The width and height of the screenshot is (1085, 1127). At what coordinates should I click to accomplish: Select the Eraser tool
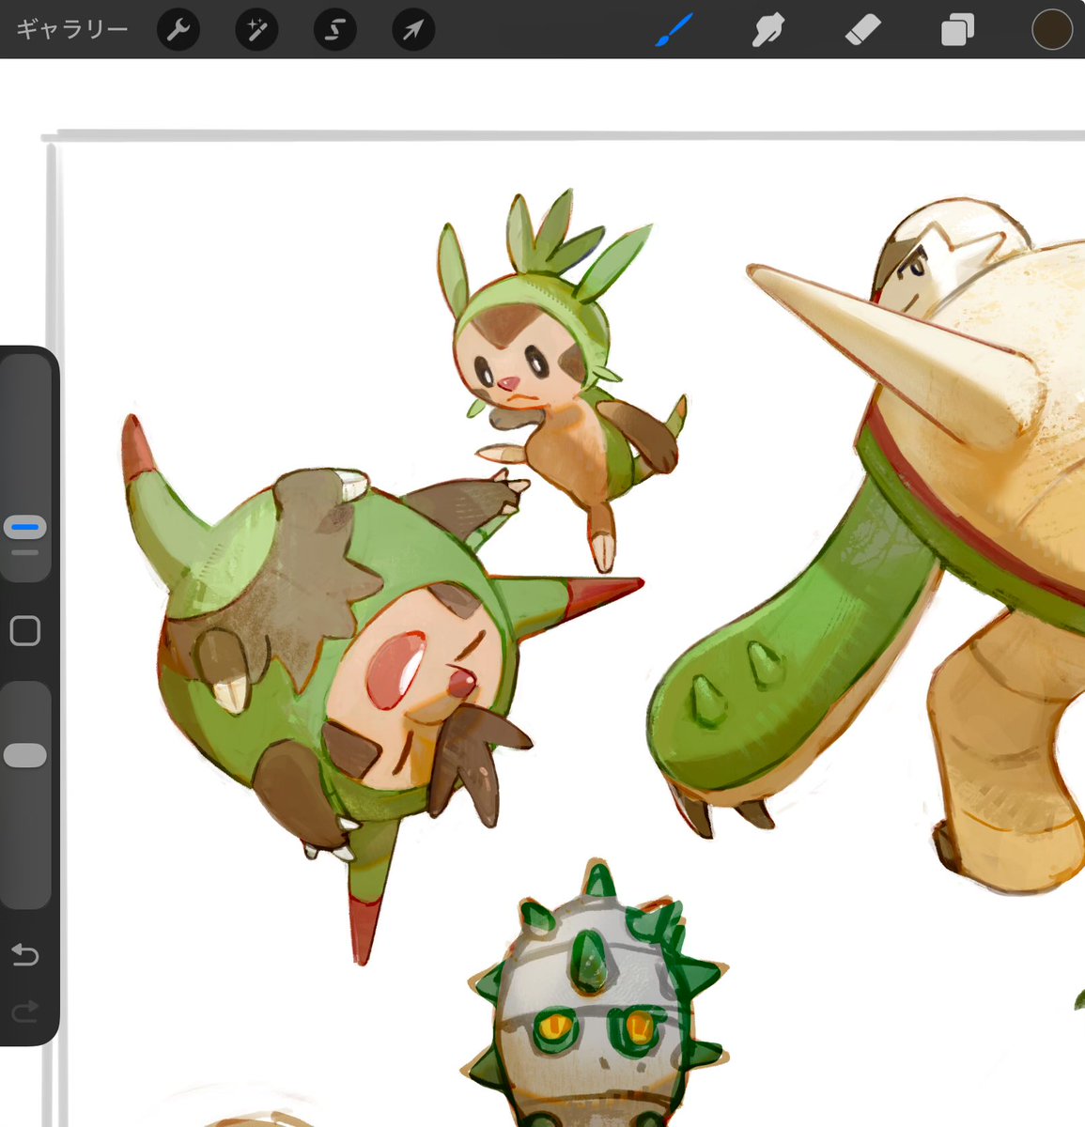point(862,30)
